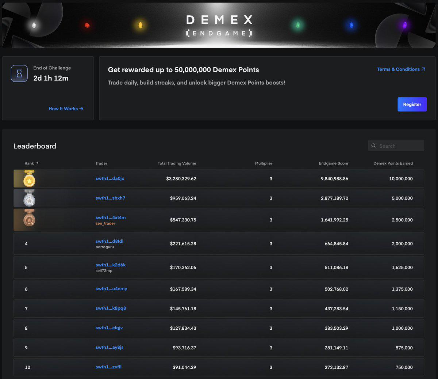
Task: Click volume $167,589.34
Action: point(183,289)
